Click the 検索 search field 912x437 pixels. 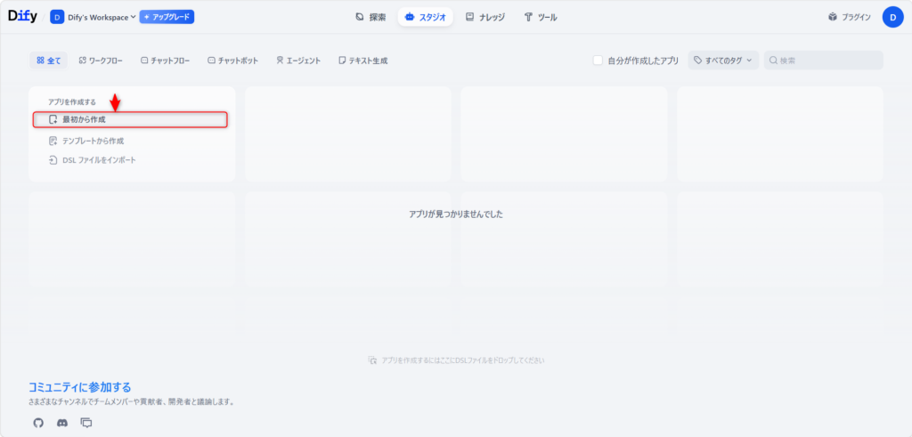[x=828, y=61]
